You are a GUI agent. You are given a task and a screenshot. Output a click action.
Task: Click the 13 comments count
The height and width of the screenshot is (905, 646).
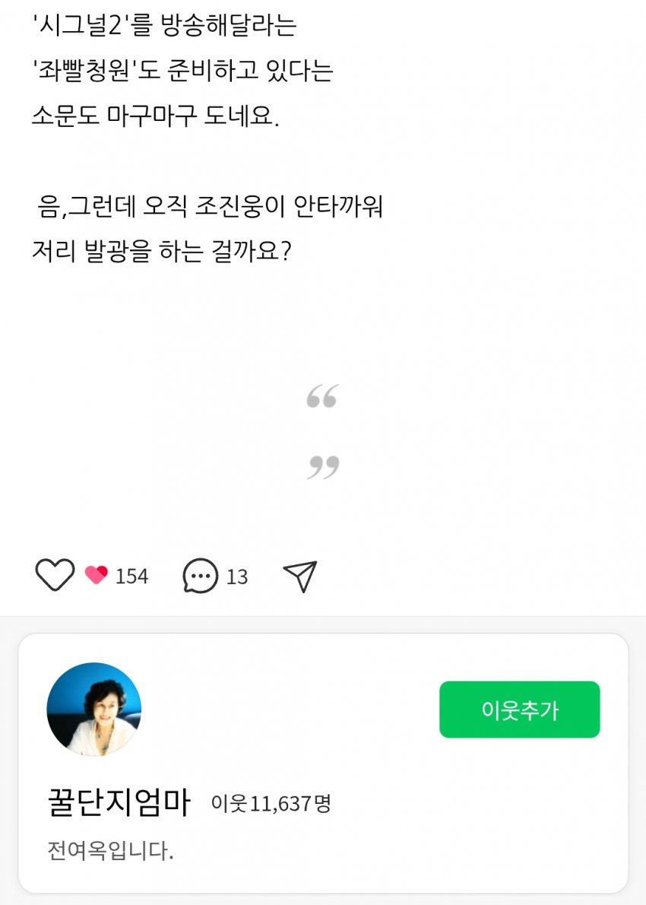(x=237, y=577)
